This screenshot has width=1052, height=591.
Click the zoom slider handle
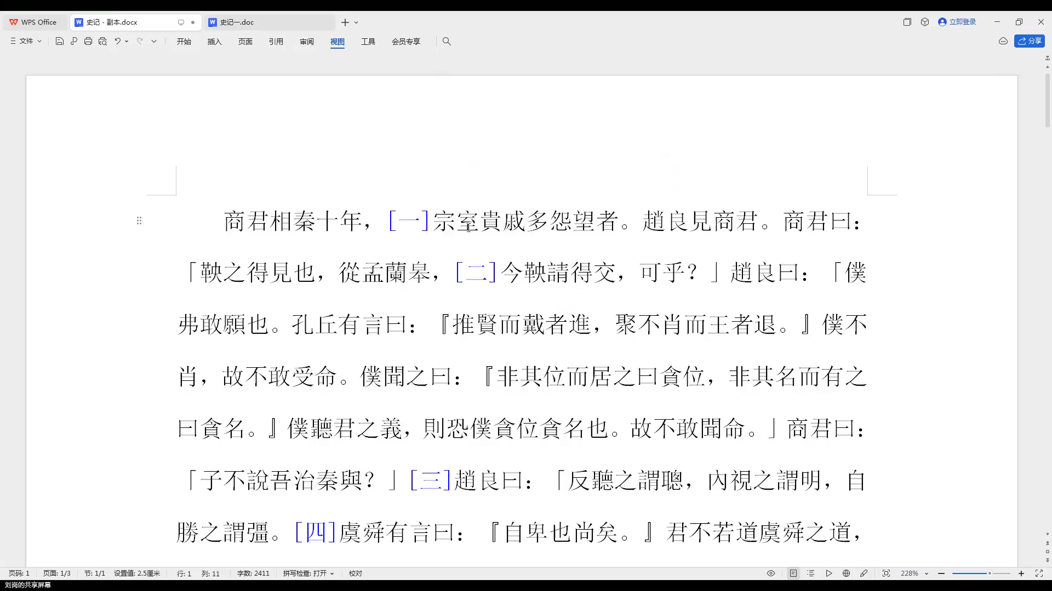[990, 573]
